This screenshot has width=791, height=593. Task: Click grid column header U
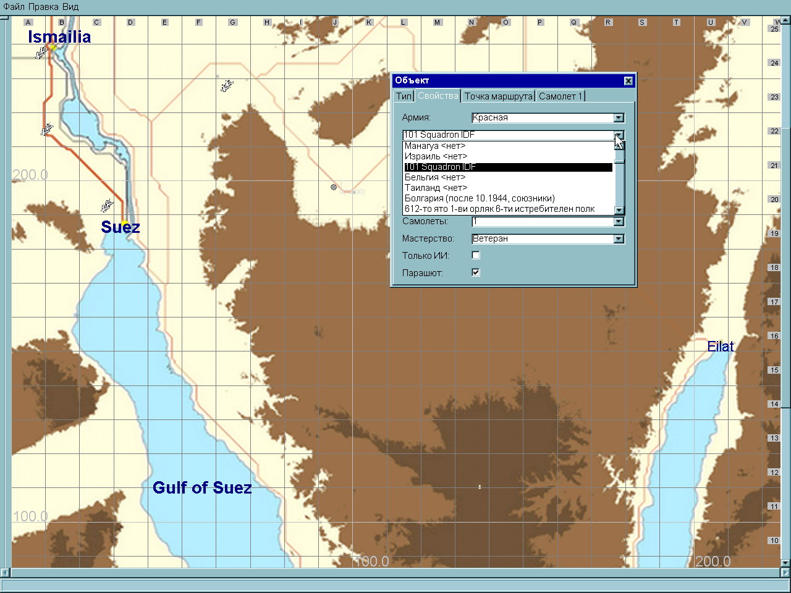pyautogui.click(x=711, y=22)
